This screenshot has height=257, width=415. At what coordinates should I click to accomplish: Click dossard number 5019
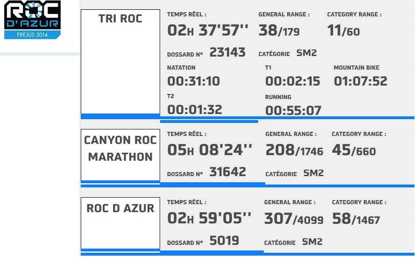[x=224, y=241]
